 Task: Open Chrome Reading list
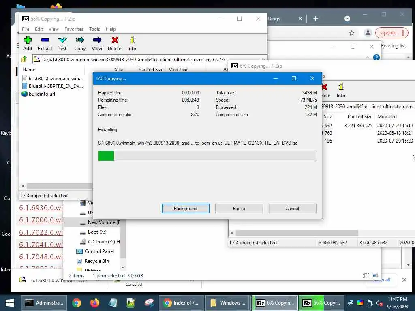click(x=393, y=46)
